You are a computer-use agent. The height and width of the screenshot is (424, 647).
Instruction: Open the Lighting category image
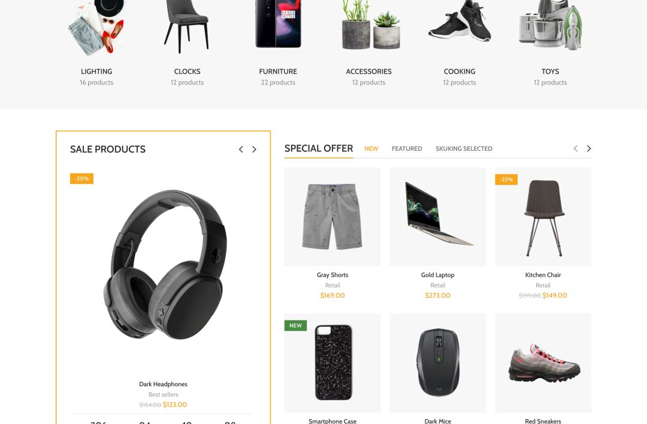click(x=96, y=28)
